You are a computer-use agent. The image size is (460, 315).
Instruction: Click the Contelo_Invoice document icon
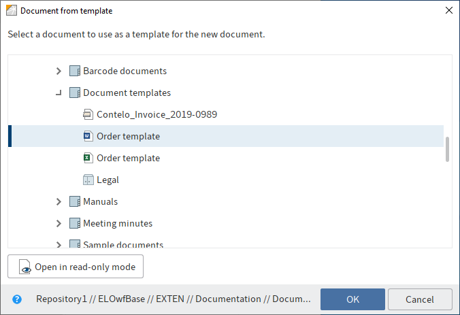coord(87,114)
